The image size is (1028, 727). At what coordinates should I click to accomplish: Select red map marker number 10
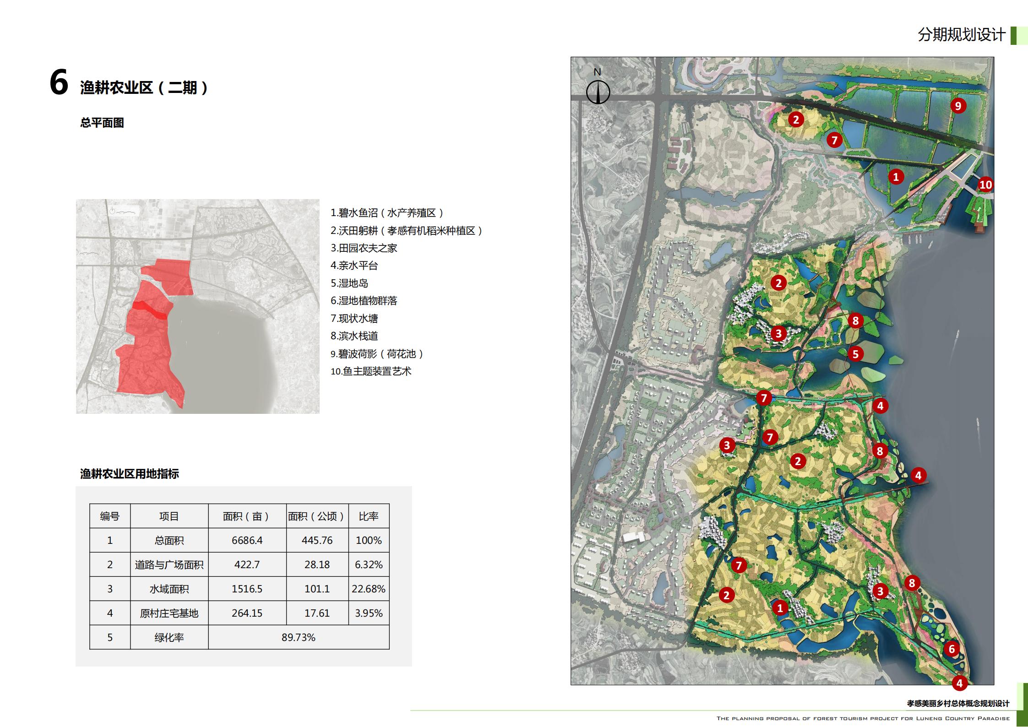[x=985, y=184]
